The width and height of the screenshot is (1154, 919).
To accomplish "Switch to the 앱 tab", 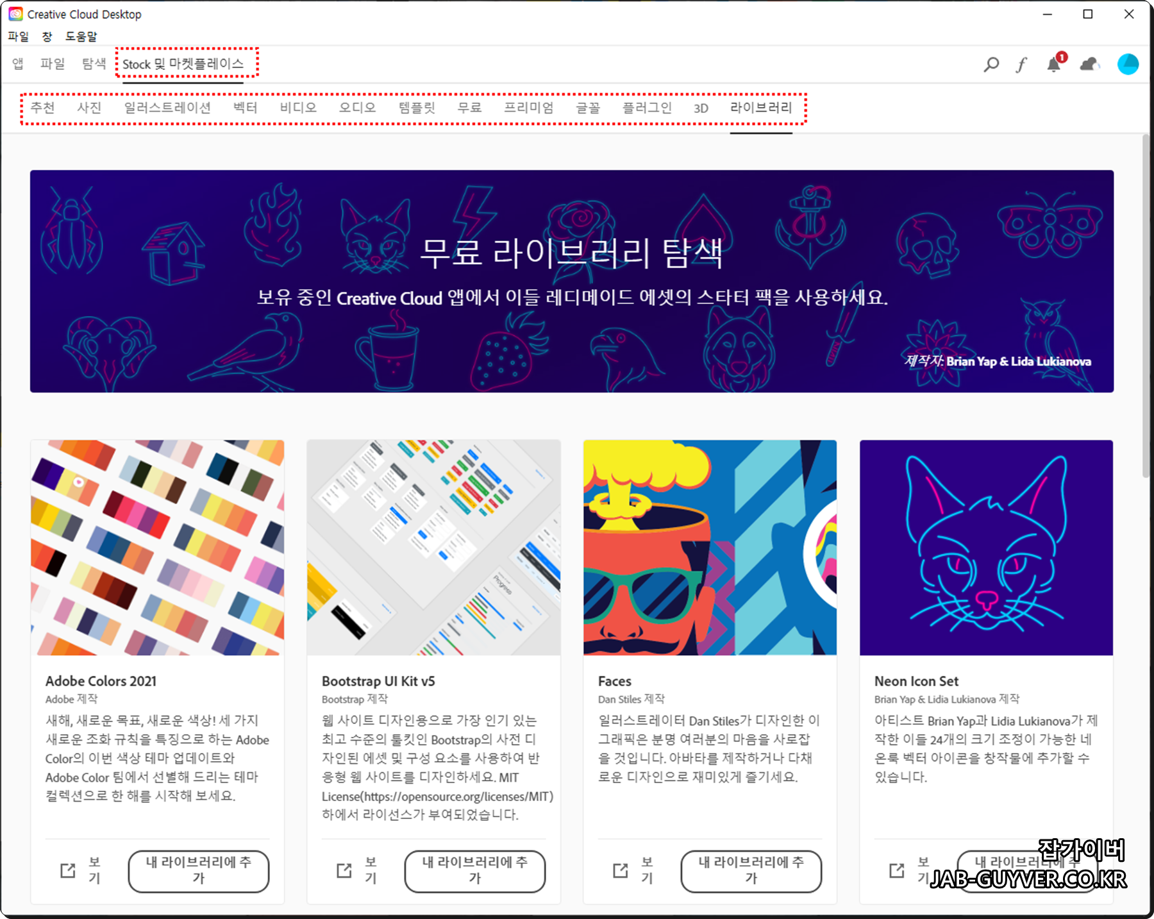I will click(18, 63).
